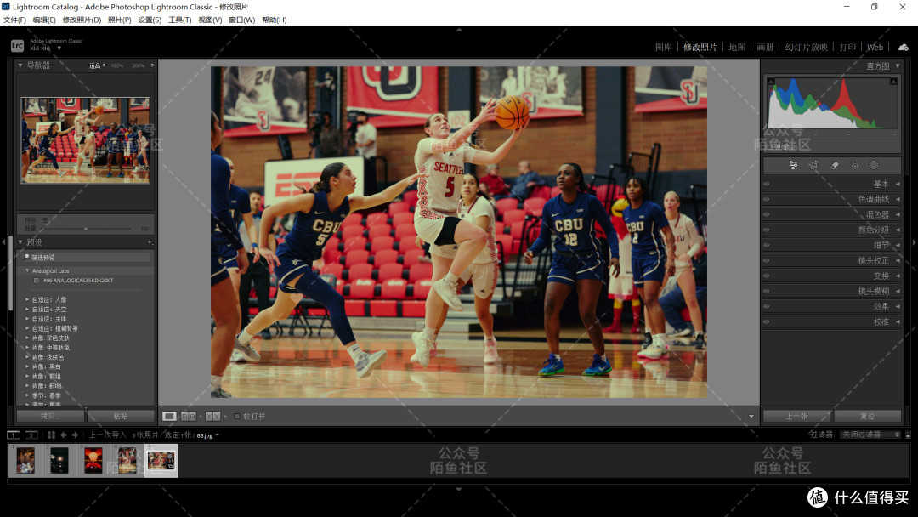Hide filmstrip with bottom center arrow
Image resolution: width=918 pixels, height=517 pixels.
[x=459, y=489]
